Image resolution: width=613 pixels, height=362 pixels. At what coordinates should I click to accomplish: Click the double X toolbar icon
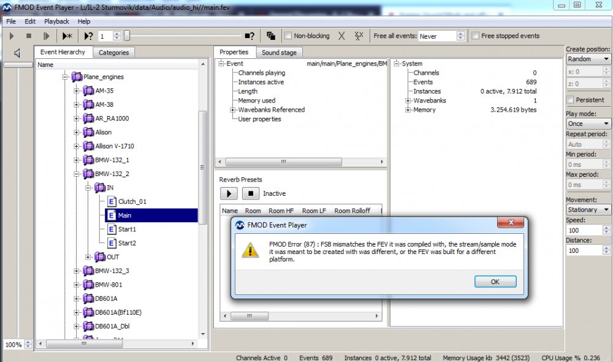[359, 36]
